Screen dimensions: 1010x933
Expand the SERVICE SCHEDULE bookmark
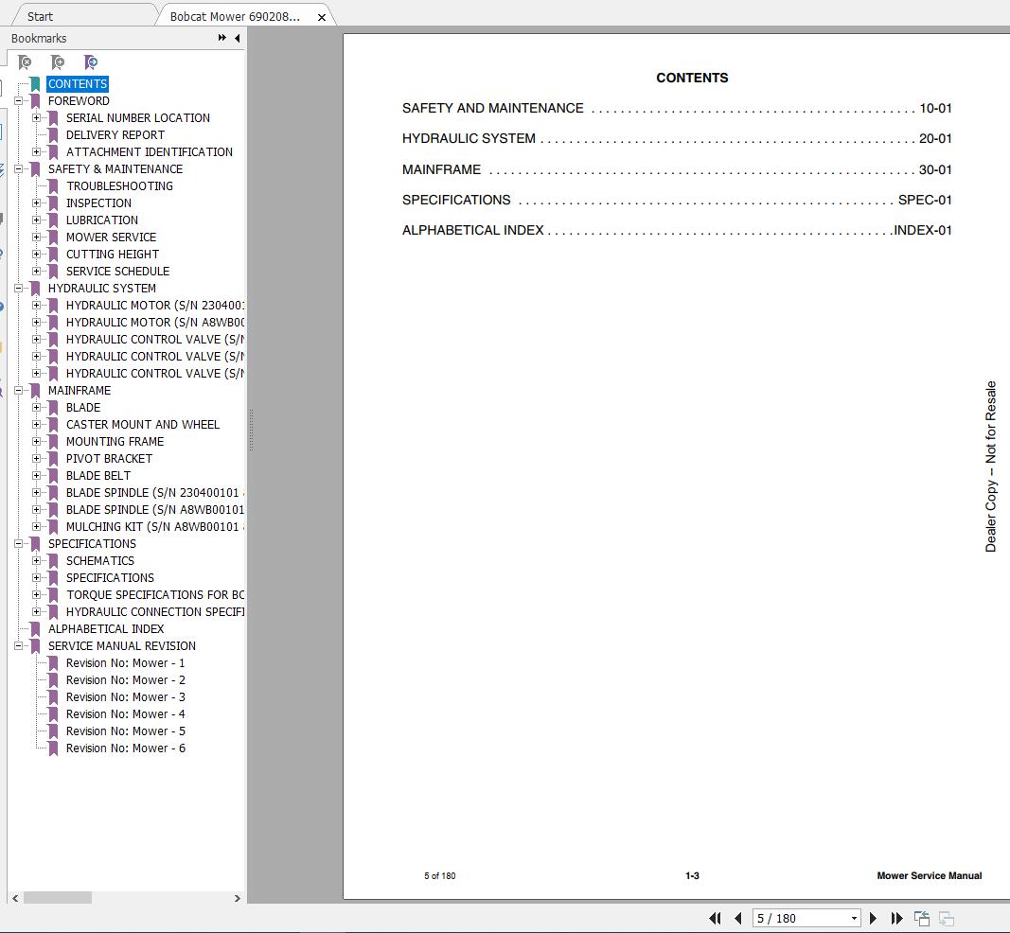[x=37, y=271]
